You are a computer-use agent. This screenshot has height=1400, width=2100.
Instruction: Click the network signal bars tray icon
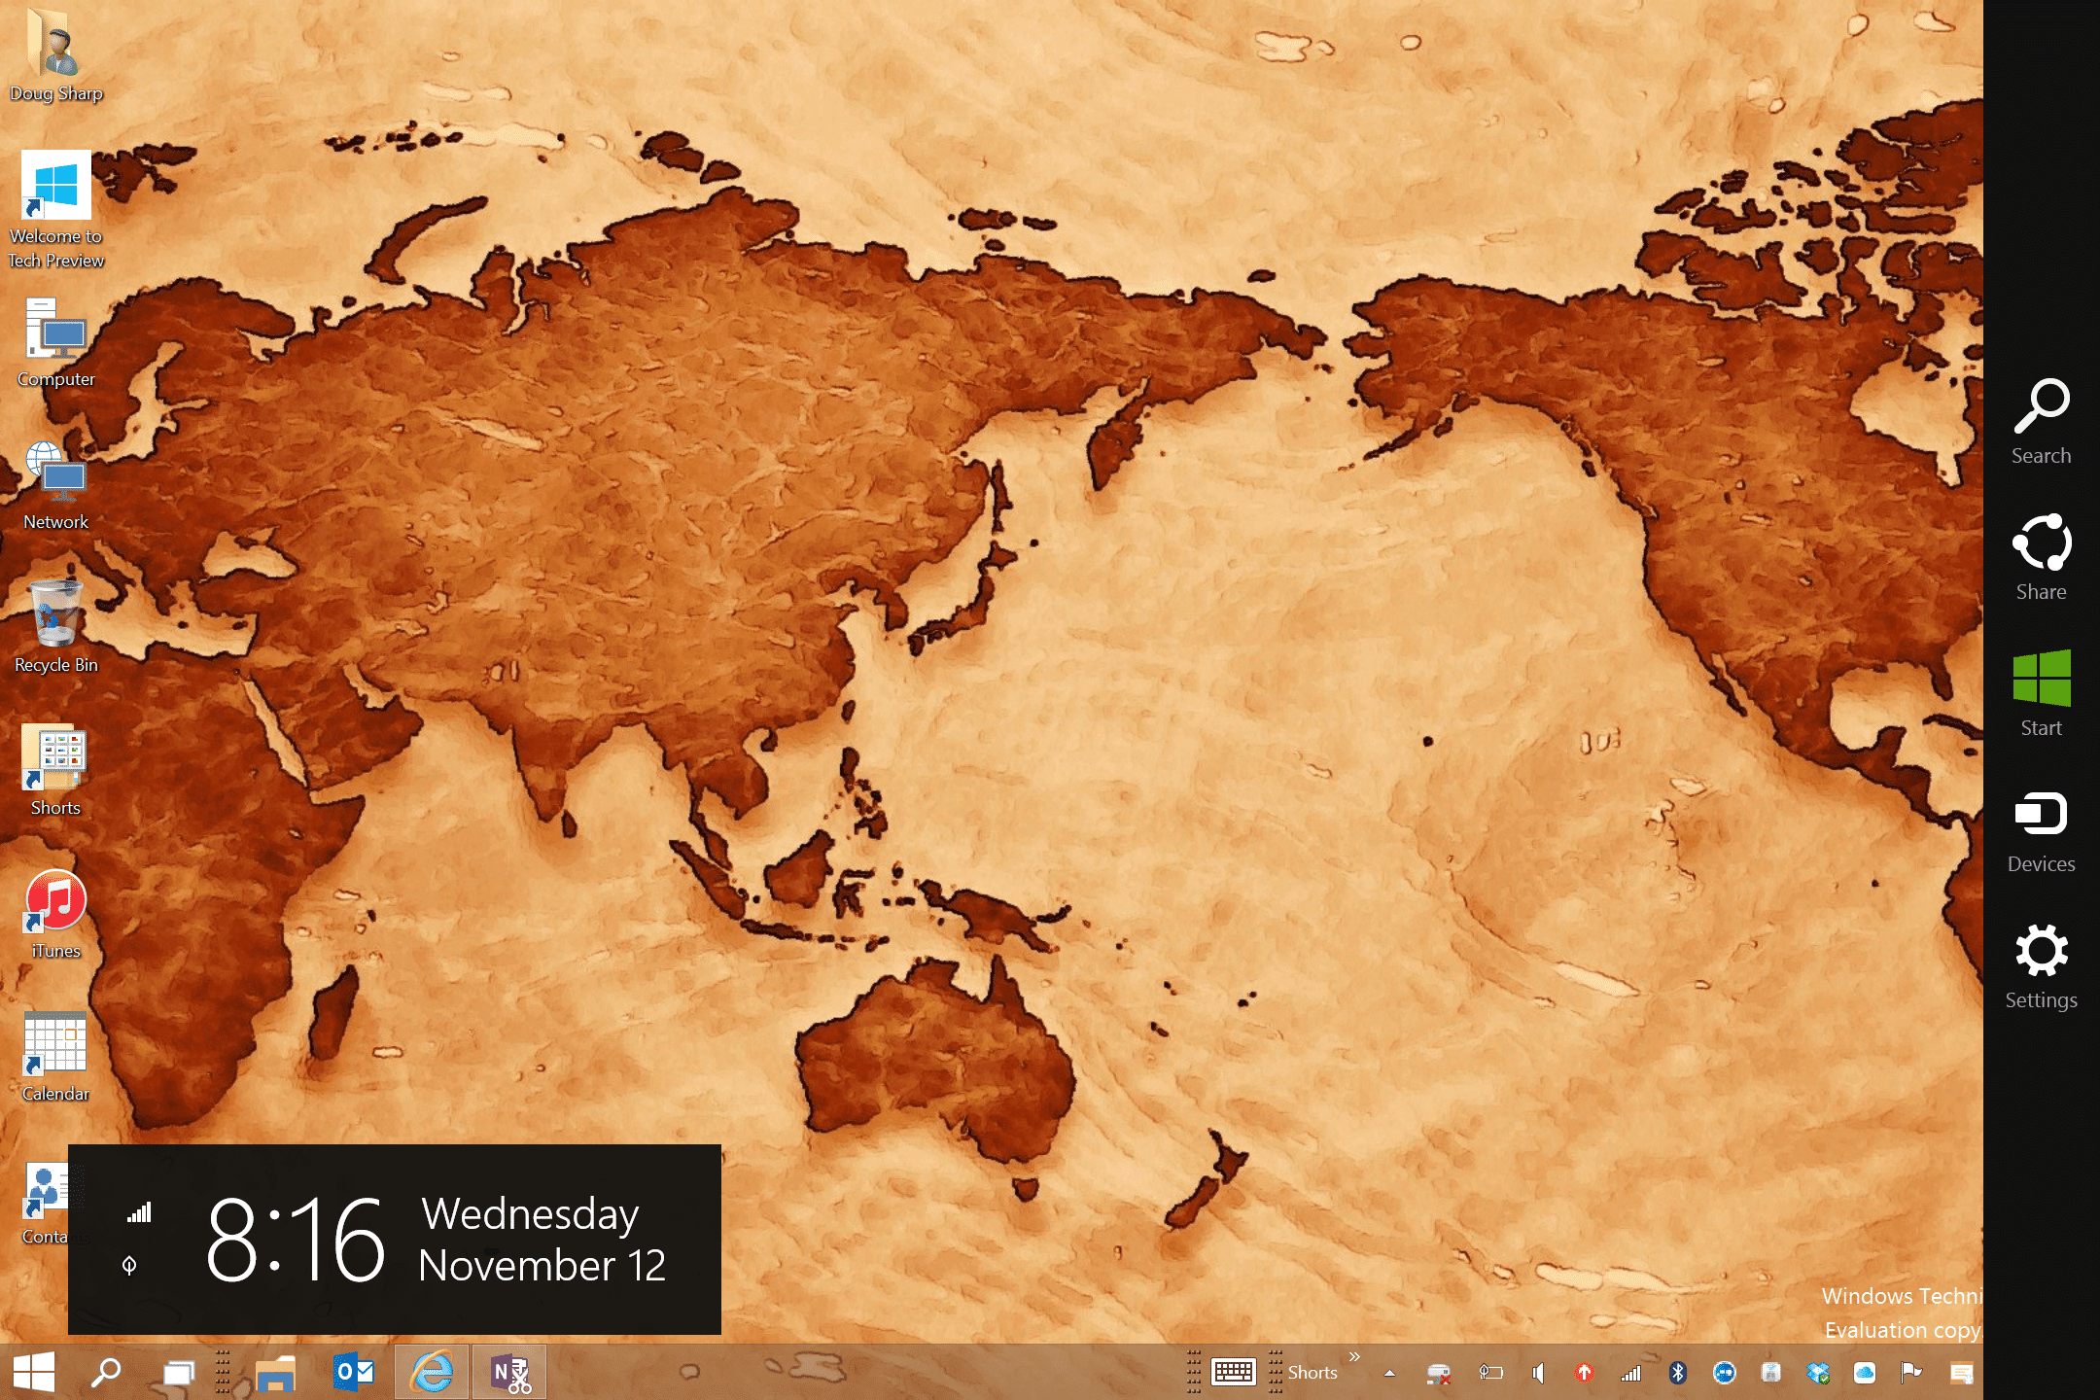1630,1372
